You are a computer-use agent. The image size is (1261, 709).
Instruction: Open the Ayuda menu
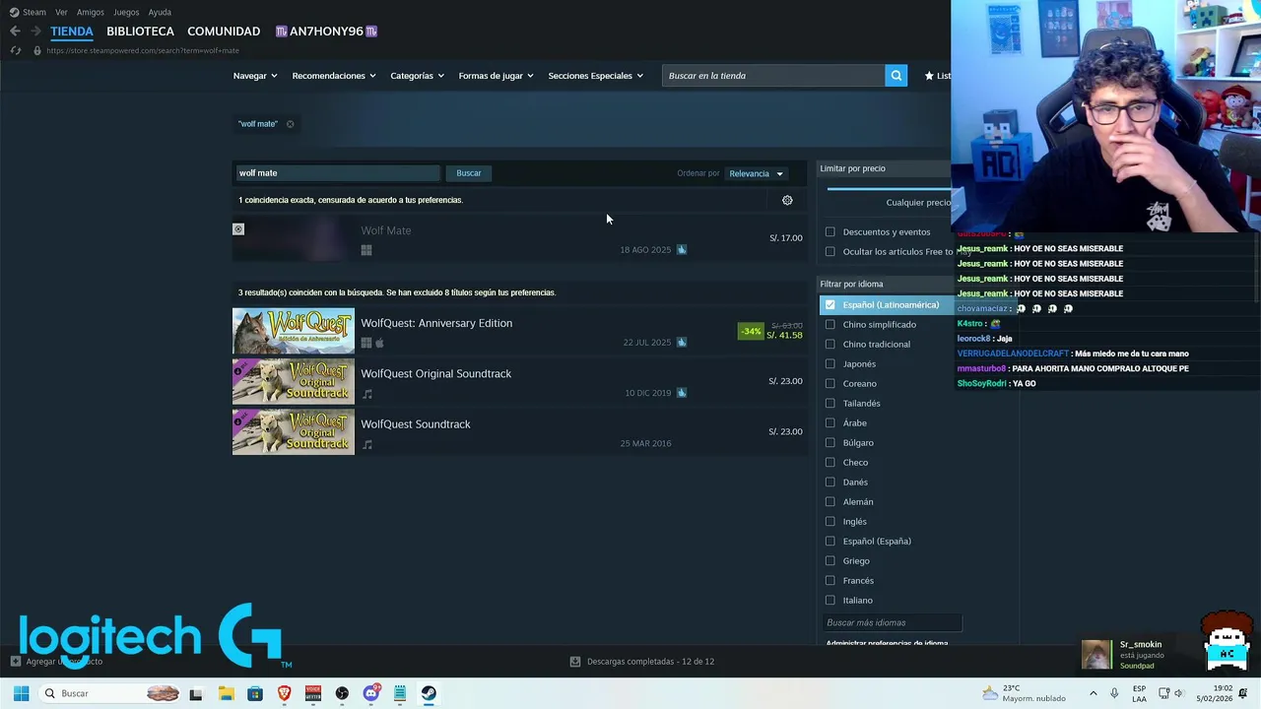(160, 12)
